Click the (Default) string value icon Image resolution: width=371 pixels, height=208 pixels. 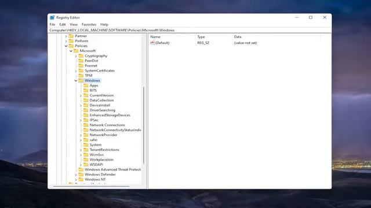tap(152, 43)
